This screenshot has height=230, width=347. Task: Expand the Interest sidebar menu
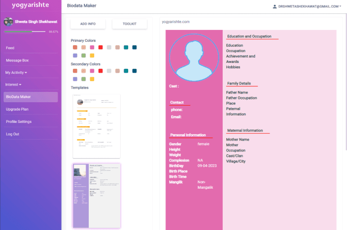[15, 85]
